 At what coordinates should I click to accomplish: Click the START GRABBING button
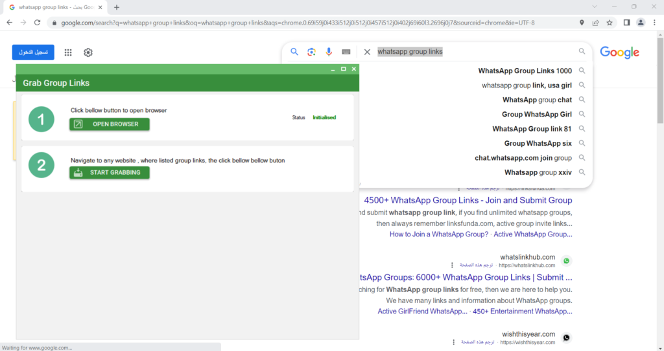(x=109, y=172)
